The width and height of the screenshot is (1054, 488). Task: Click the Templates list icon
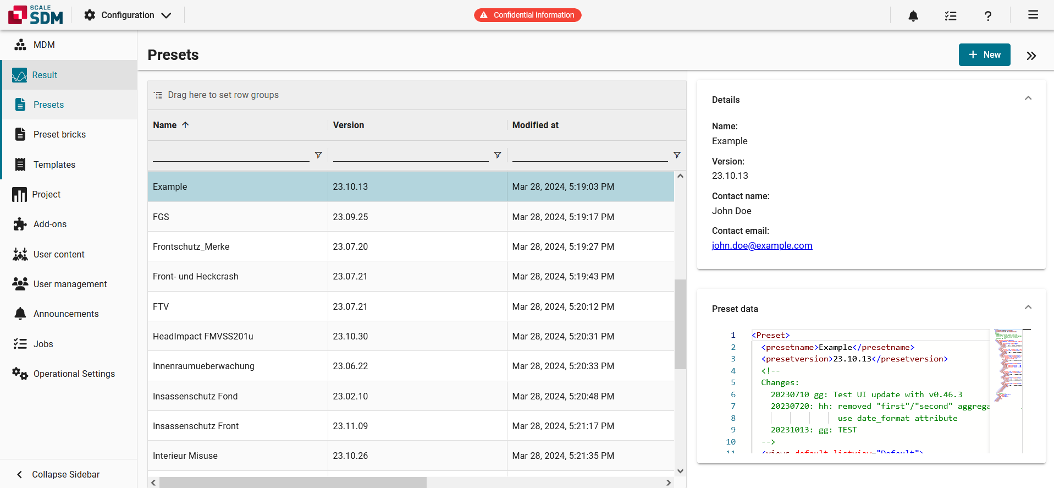(20, 165)
